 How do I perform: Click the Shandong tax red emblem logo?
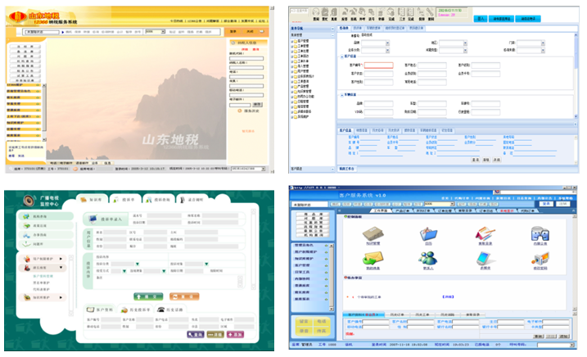[x=17, y=16]
